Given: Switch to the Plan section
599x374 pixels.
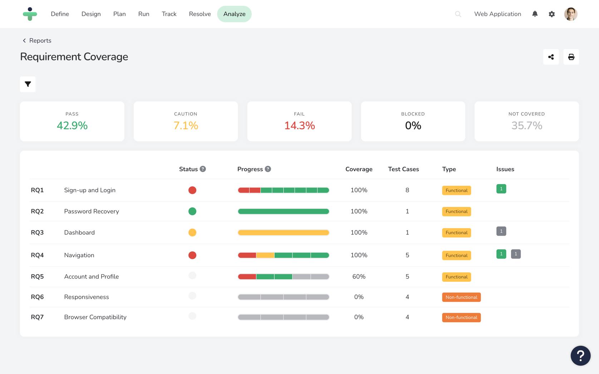Looking at the screenshot, I should 119,14.
